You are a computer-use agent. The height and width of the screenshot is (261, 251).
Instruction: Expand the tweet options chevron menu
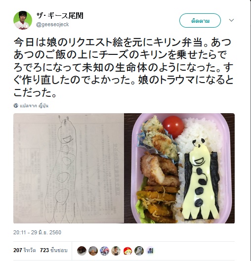point(231,20)
